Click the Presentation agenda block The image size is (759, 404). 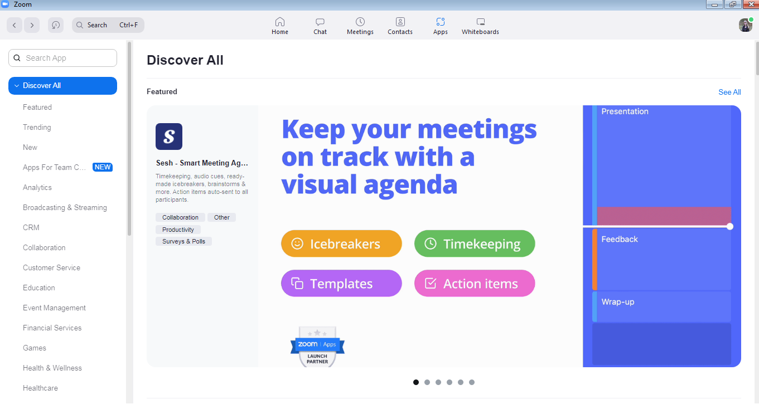(x=661, y=164)
